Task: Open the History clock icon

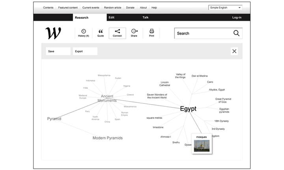Action: pyautogui.click(x=83, y=31)
